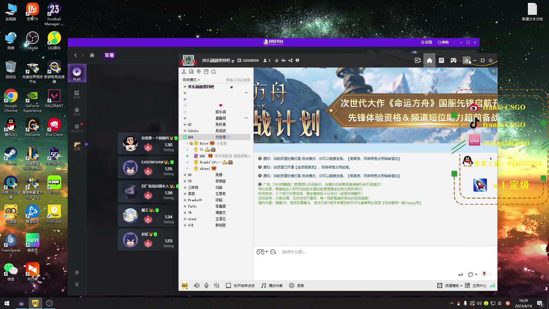Toggle the microphone in YY bottom bar
Screen dimensions: 549x309
tap(206, 286)
